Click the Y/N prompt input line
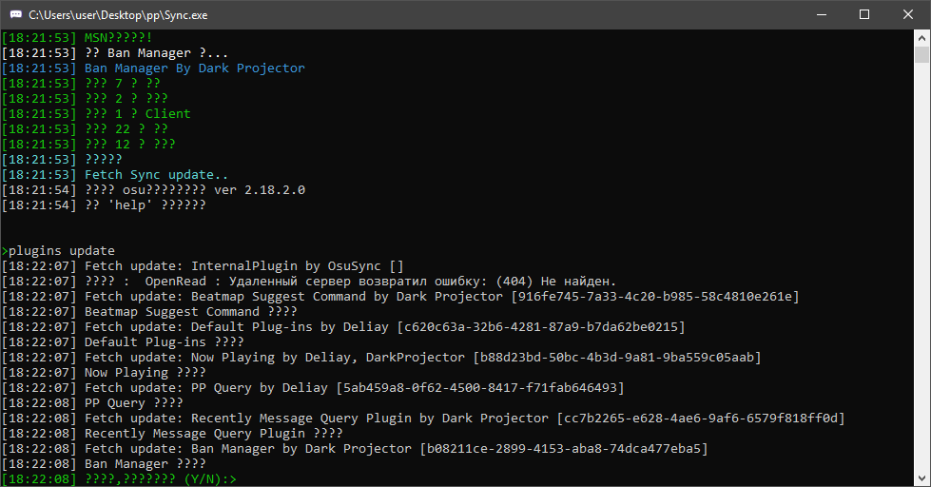 point(119,478)
